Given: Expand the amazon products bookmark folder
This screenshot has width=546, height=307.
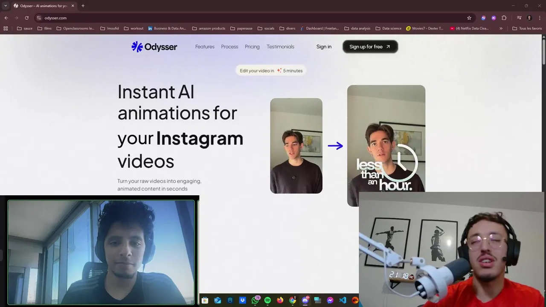Looking at the screenshot, I should pyautogui.click(x=209, y=29).
